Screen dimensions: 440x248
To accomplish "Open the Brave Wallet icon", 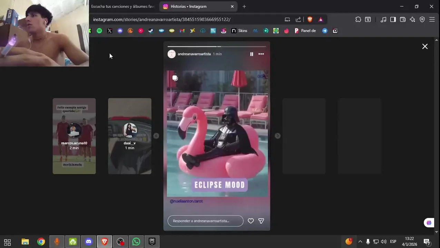I will [403, 20].
